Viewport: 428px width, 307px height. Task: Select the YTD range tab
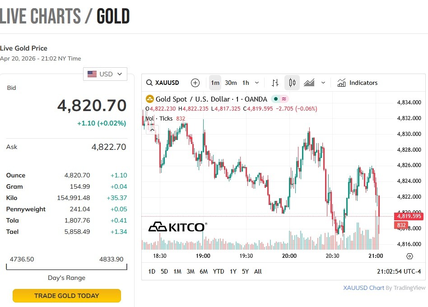[219, 271]
